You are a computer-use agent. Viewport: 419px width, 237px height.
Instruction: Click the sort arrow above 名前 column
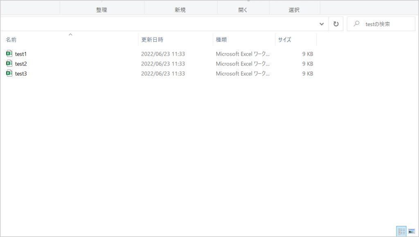point(70,34)
